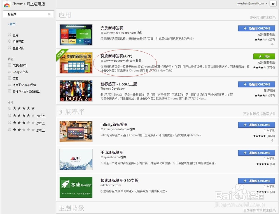Click the lightning bolt icon under 完美新标签页
This screenshot has width=280, height=214.
(x=272, y=44)
